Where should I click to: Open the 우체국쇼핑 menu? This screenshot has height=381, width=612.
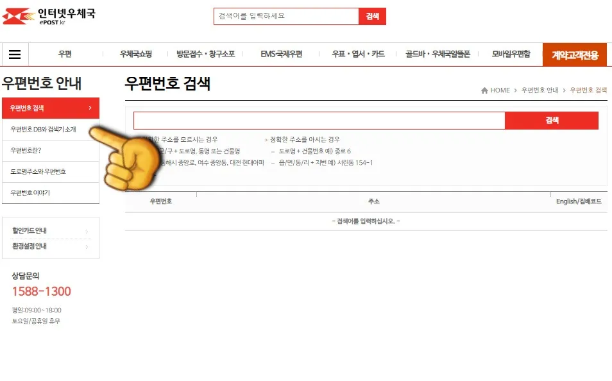tap(137, 54)
